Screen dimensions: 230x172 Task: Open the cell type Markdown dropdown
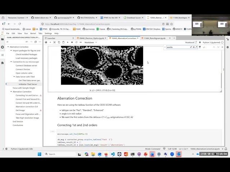pyautogui.click(x=91, y=42)
